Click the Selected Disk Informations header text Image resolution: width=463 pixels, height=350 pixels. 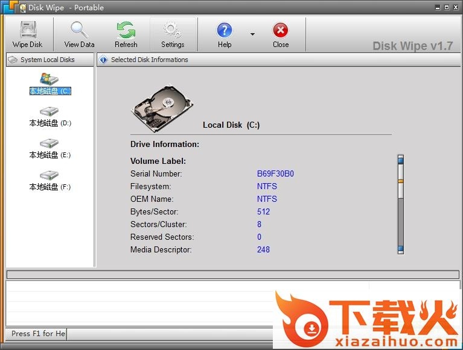coord(150,60)
